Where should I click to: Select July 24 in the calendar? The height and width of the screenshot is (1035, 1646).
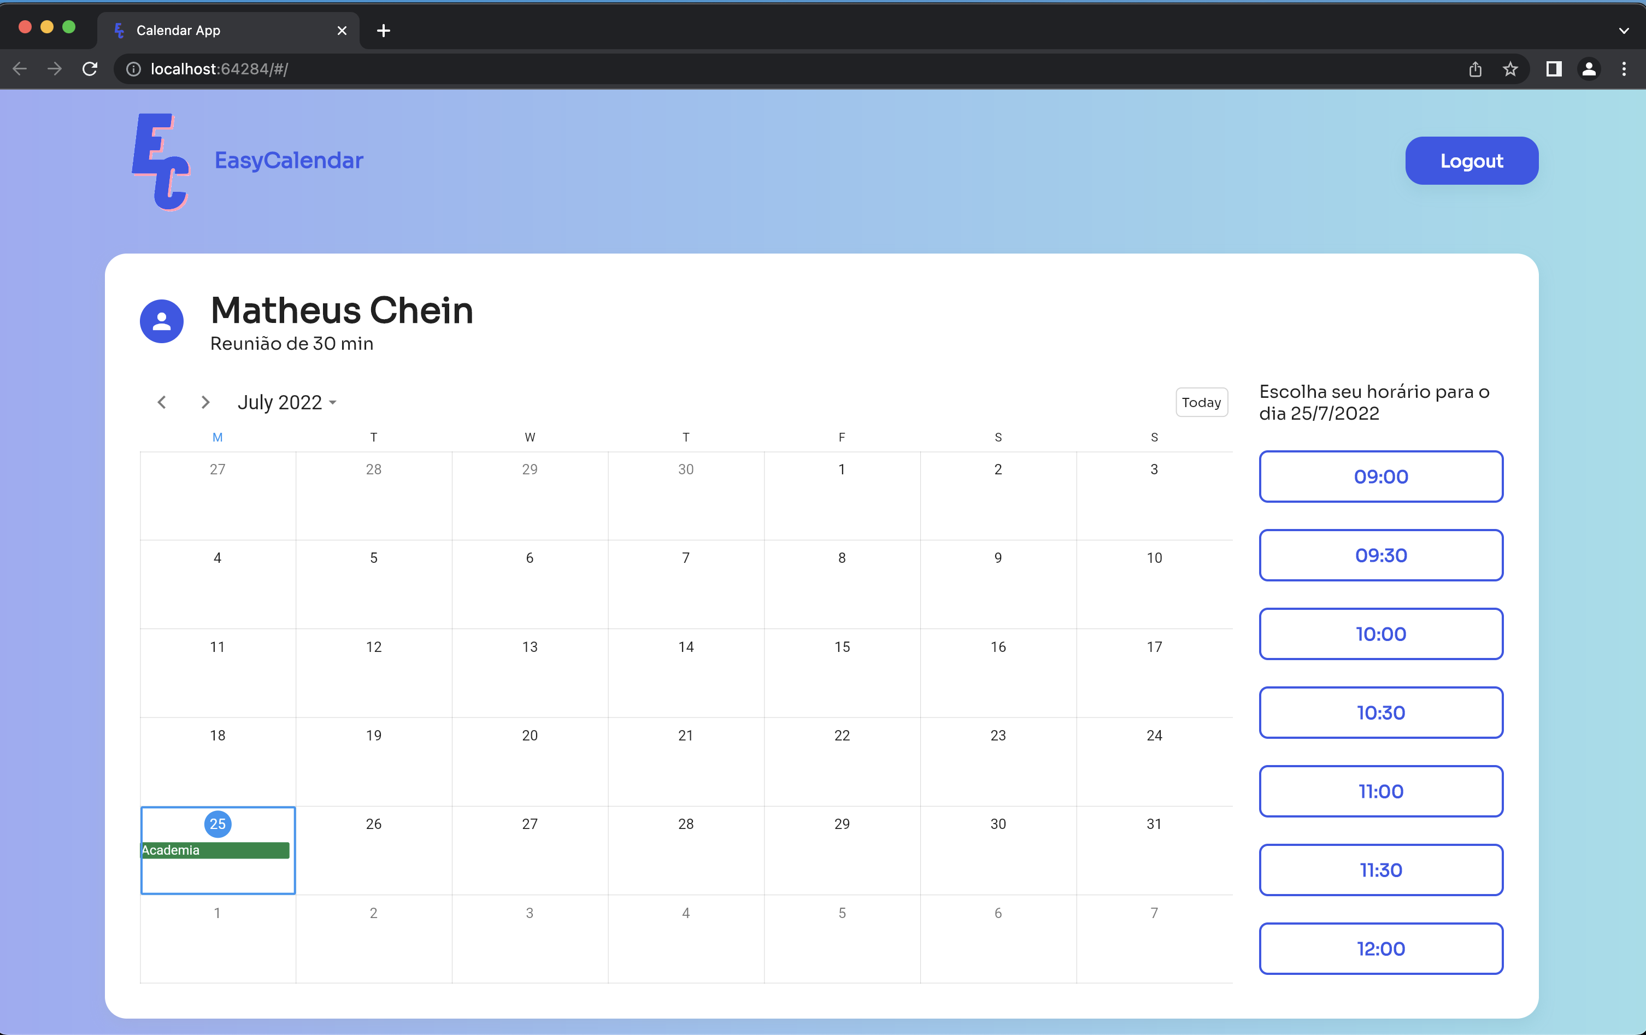point(1154,762)
